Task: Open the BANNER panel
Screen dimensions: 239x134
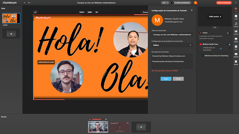Action: (236, 55)
